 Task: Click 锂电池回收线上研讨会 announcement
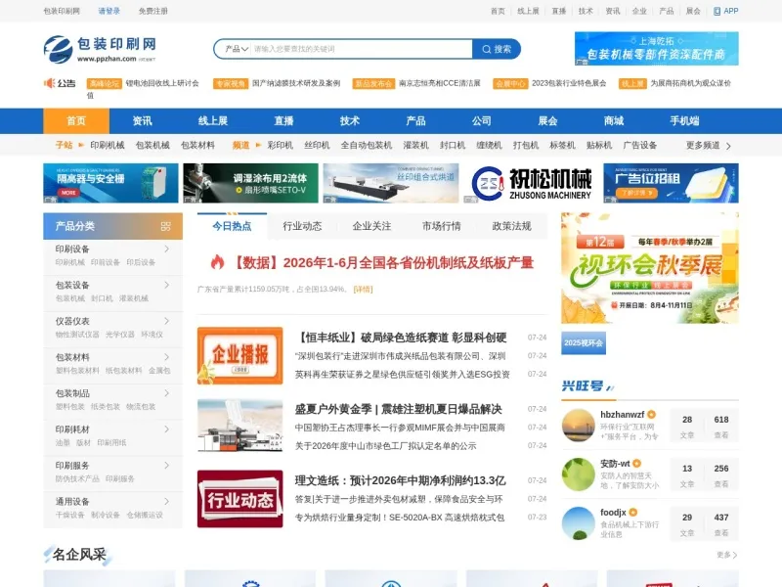pyautogui.click(x=162, y=83)
